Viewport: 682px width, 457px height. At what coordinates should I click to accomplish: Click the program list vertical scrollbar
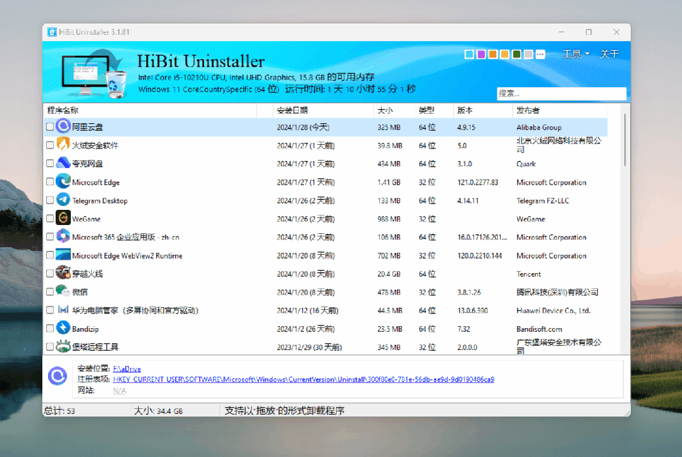tap(625, 140)
